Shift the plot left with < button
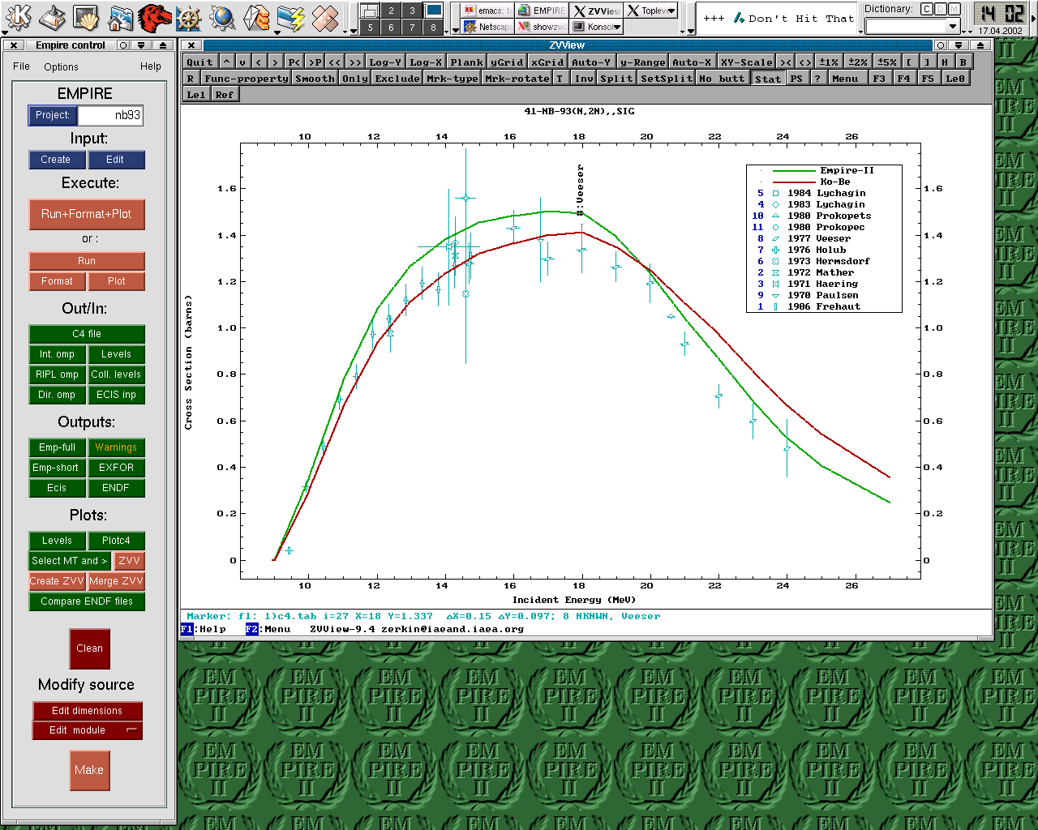This screenshot has width=1038, height=830. pyautogui.click(x=259, y=62)
